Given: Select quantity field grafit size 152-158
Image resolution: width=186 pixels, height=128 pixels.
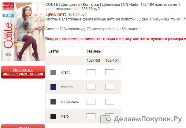Looking at the screenshot, I should point(91,72).
